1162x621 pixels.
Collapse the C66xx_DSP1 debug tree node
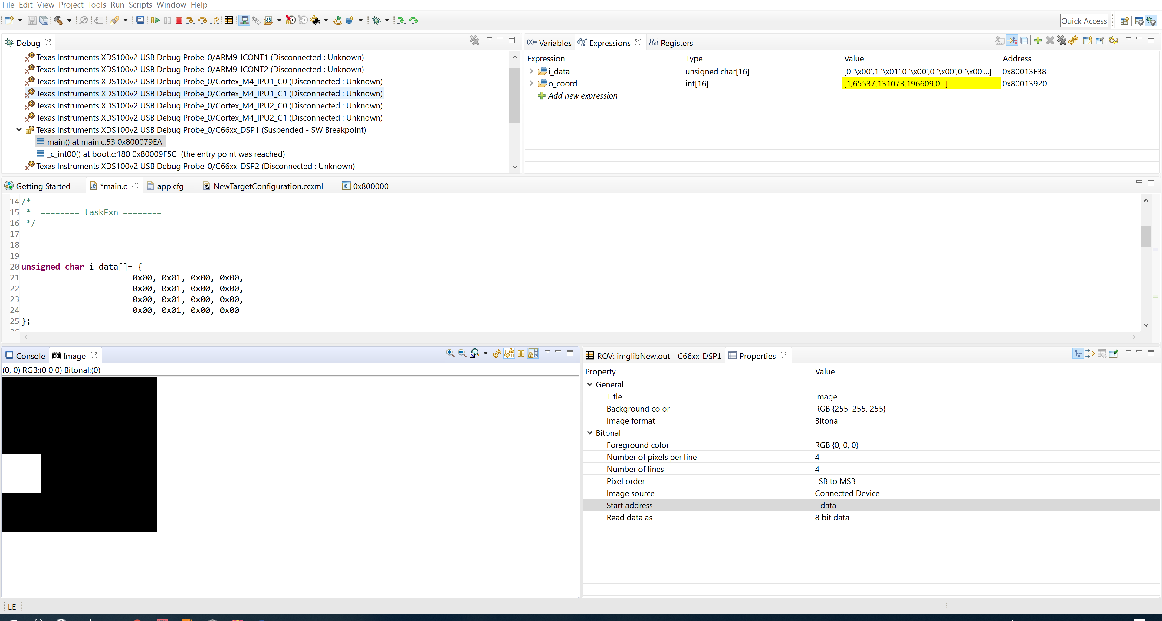point(19,130)
